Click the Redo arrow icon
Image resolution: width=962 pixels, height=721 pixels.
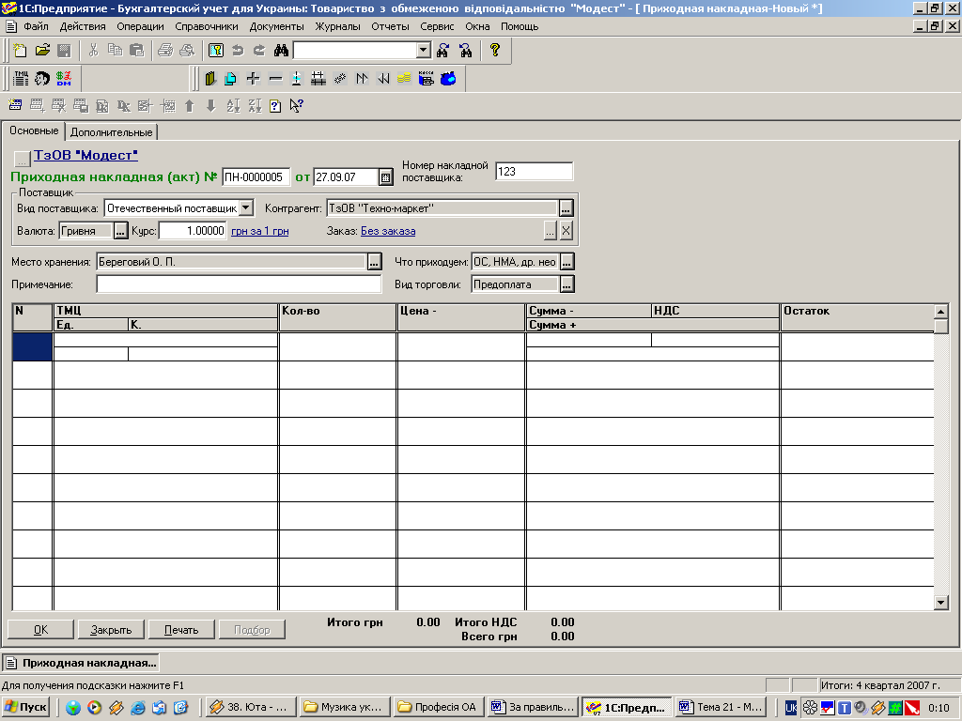[259, 51]
